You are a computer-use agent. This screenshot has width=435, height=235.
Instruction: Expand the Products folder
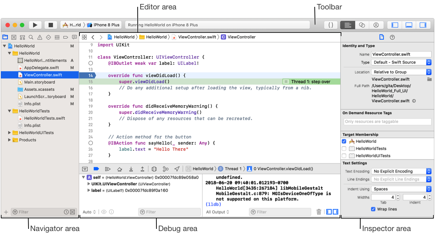tap(9, 140)
